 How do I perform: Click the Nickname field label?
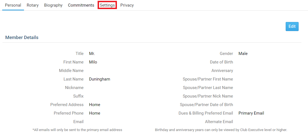[74, 88]
